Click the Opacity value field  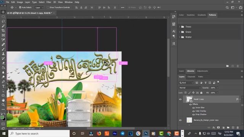(x=213, y=88)
